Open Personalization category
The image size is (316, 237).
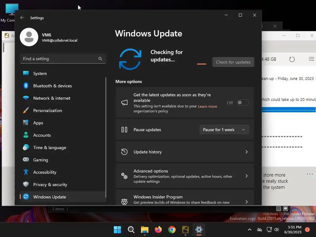click(x=63, y=110)
